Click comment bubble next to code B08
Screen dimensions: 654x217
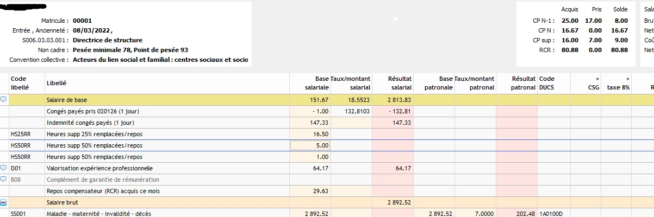coord(4,180)
